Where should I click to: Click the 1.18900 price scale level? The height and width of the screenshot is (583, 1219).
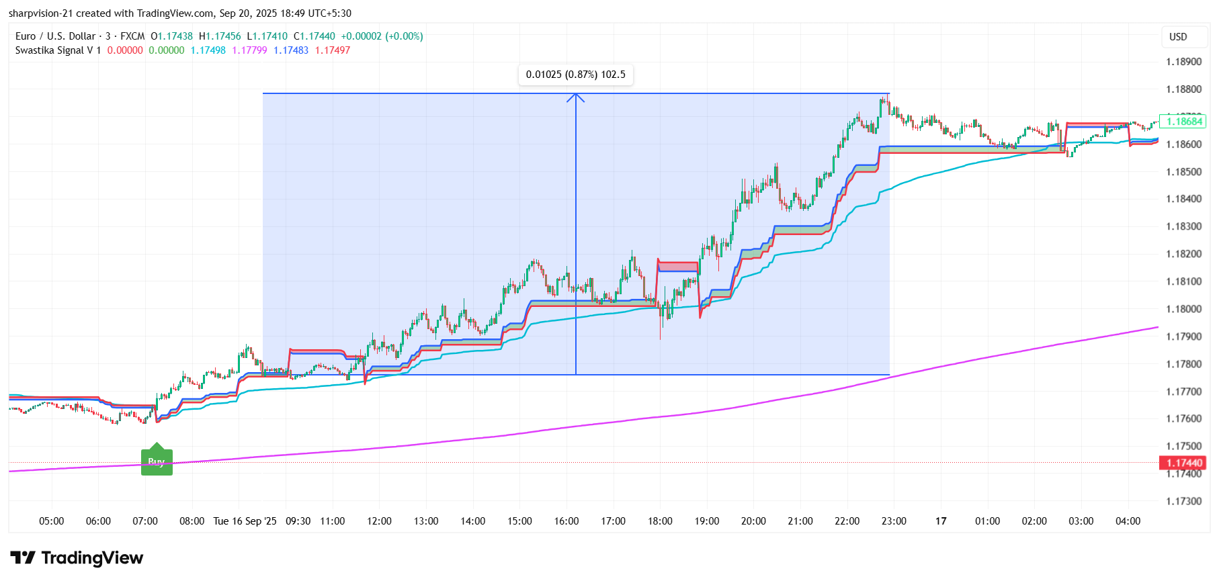1183,62
